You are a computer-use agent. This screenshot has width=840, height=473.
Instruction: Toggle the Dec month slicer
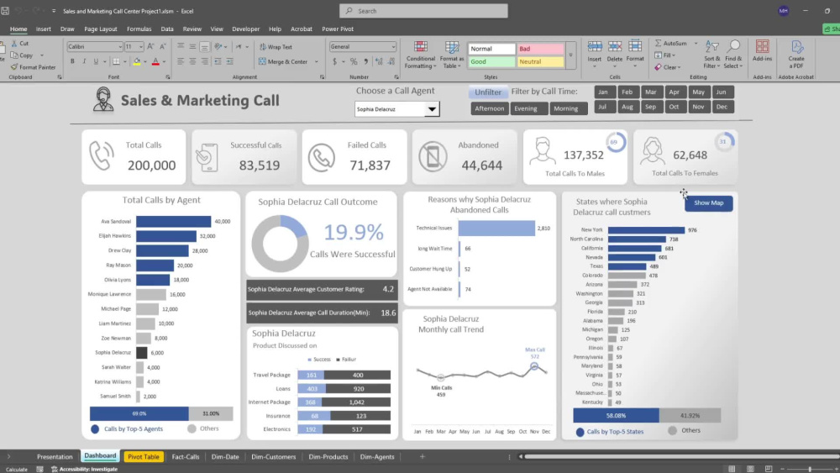[x=722, y=107]
